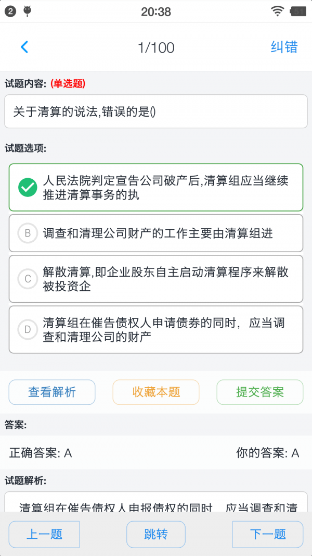The image size is (312, 556).
Task: Select answer option C radio circle
Action: [x=28, y=279]
